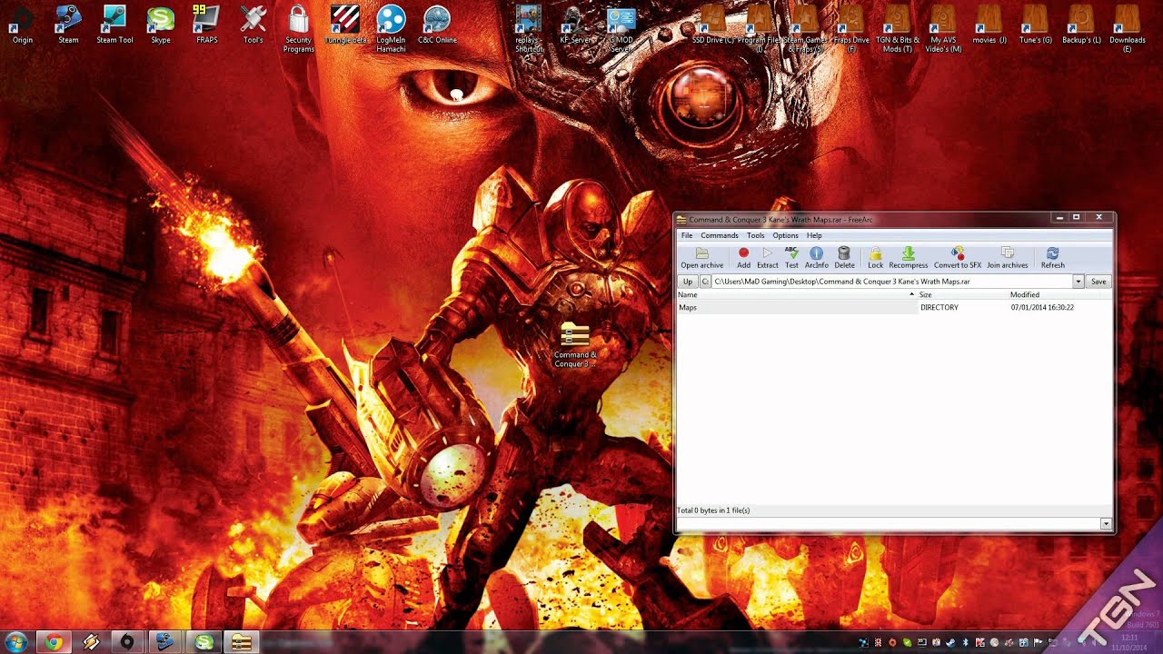
Task: Run the Test archive icon
Action: (791, 258)
